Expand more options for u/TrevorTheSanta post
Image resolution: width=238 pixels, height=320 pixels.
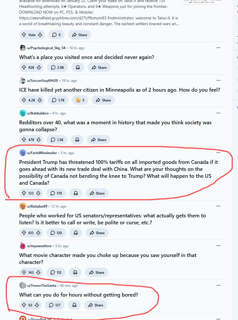click(x=218, y=285)
